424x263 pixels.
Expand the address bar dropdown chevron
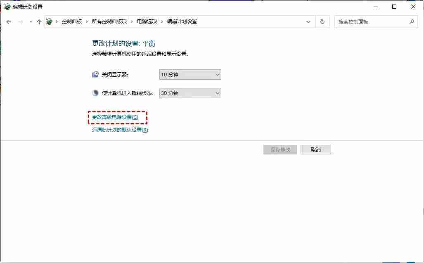[308, 21]
